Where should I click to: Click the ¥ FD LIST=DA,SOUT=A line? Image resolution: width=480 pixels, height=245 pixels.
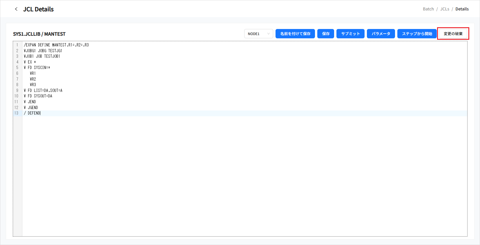[43, 90]
